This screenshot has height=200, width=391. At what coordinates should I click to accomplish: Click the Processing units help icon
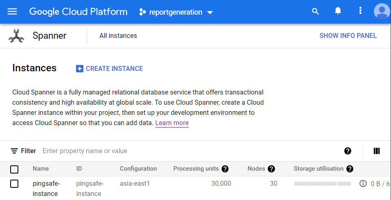pos(225,169)
